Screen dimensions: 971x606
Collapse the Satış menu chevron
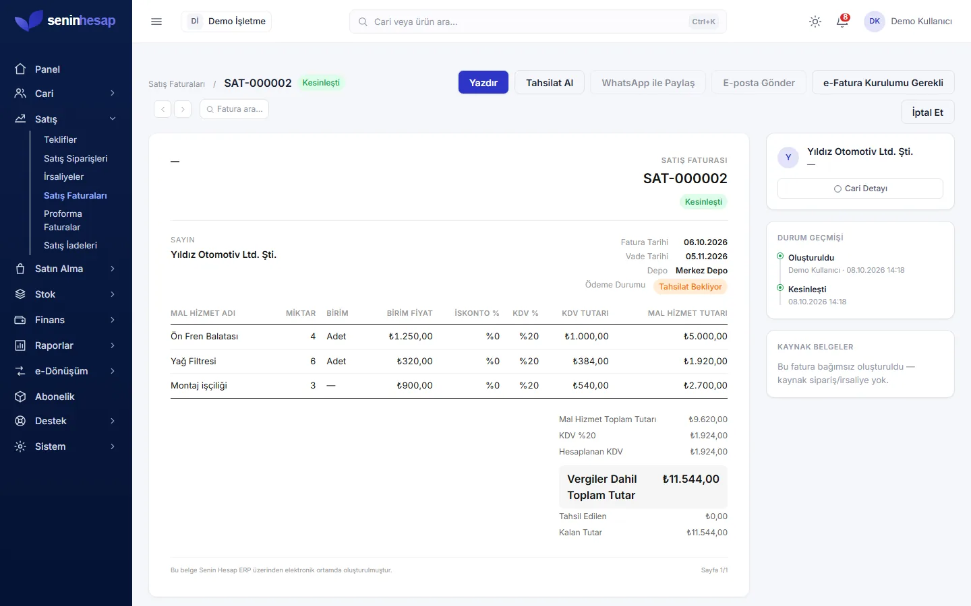click(113, 119)
